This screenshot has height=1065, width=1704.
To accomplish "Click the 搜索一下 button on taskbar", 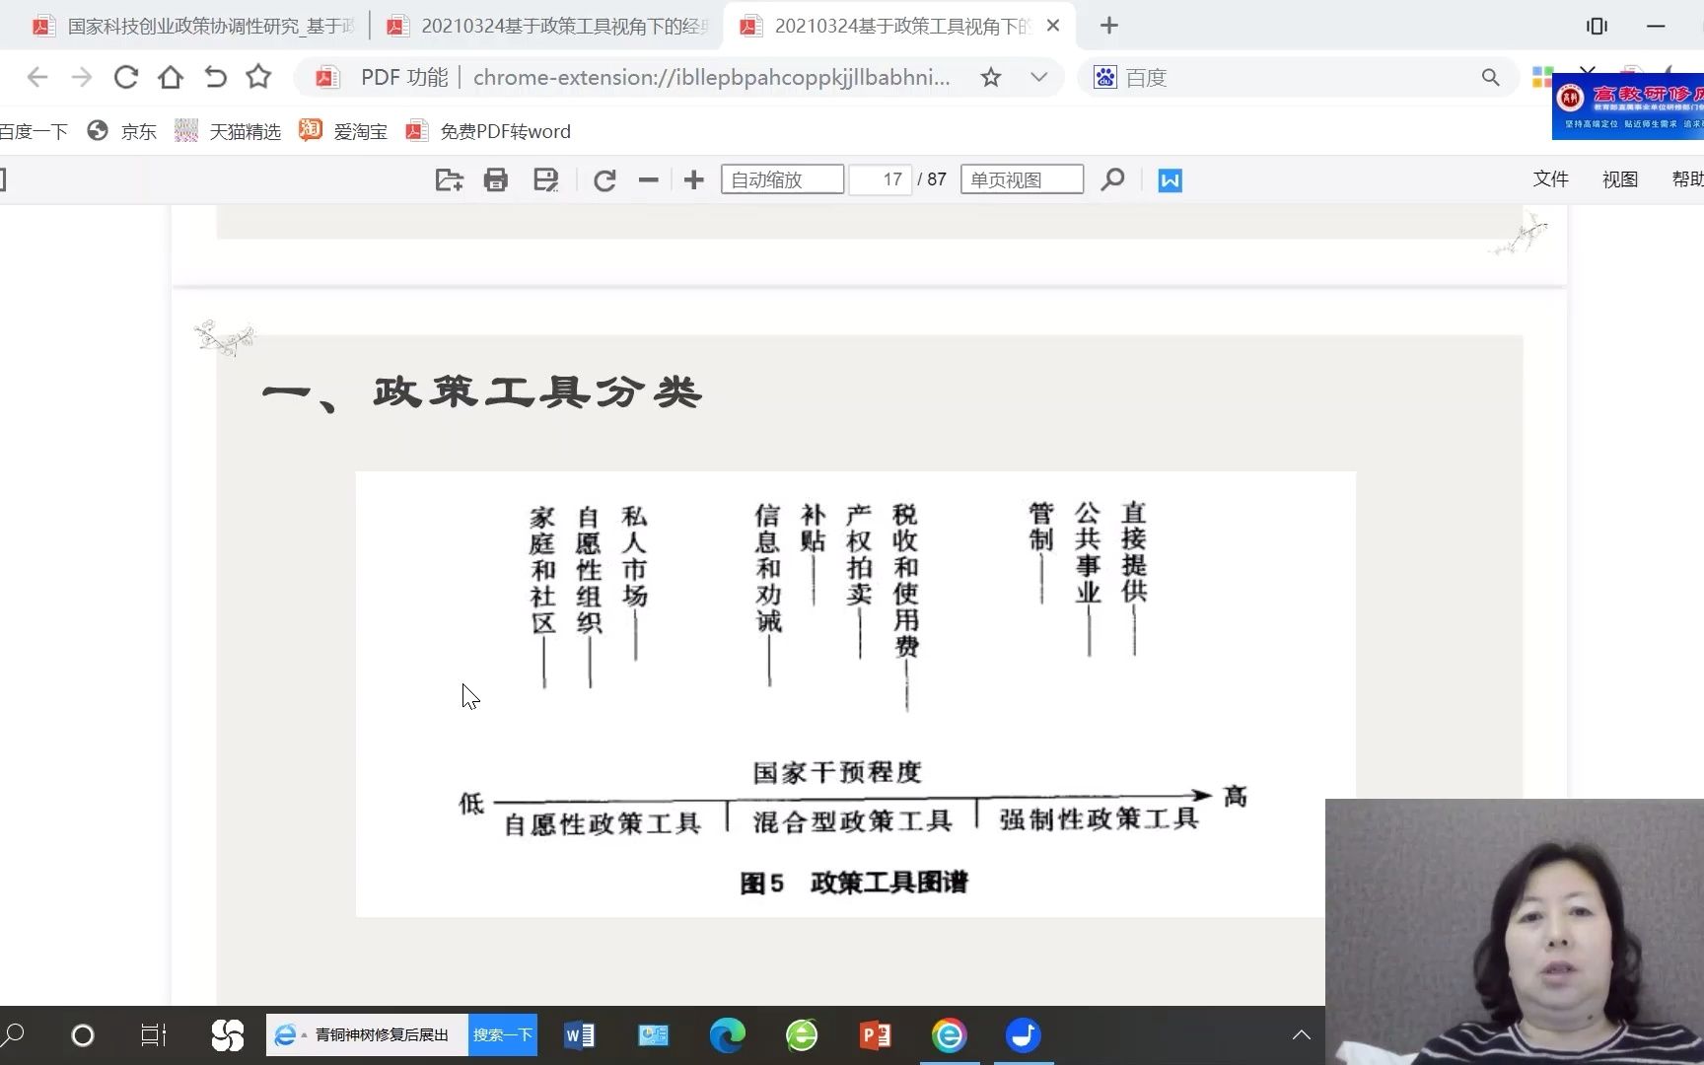I will click(503, 1034).
